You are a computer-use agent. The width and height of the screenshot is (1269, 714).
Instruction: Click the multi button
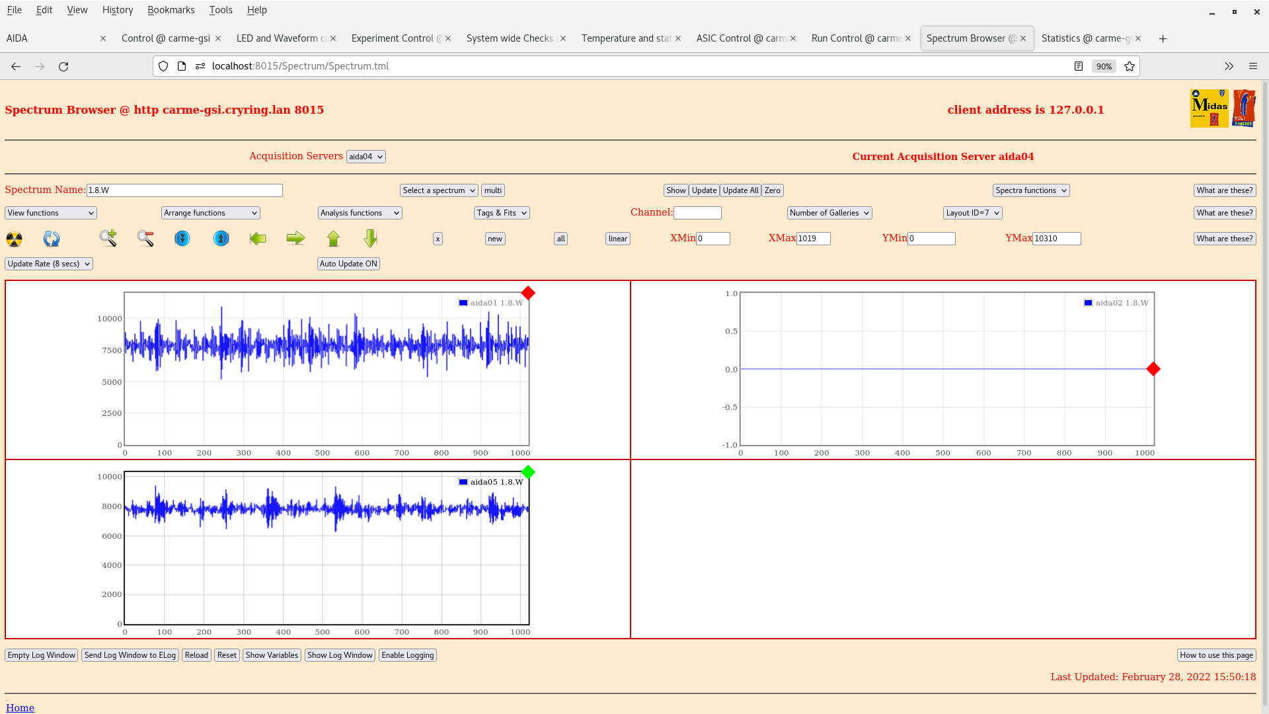coord(493,190)
